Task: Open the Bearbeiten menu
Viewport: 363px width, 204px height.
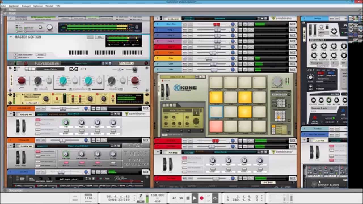Action: (14, 6)
